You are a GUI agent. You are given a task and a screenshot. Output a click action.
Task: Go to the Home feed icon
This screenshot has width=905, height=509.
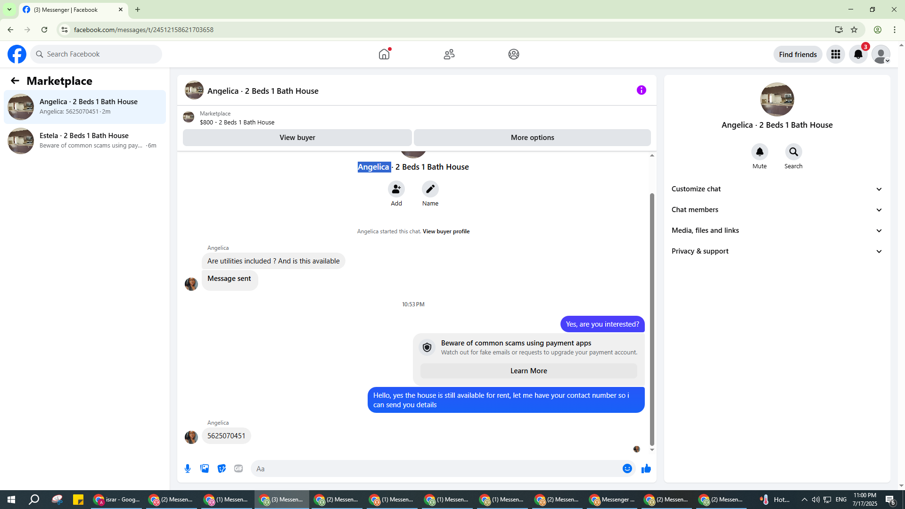[x=384, y=54]
